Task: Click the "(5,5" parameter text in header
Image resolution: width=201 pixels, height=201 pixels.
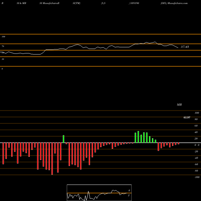Action: (x=103, y=3)
